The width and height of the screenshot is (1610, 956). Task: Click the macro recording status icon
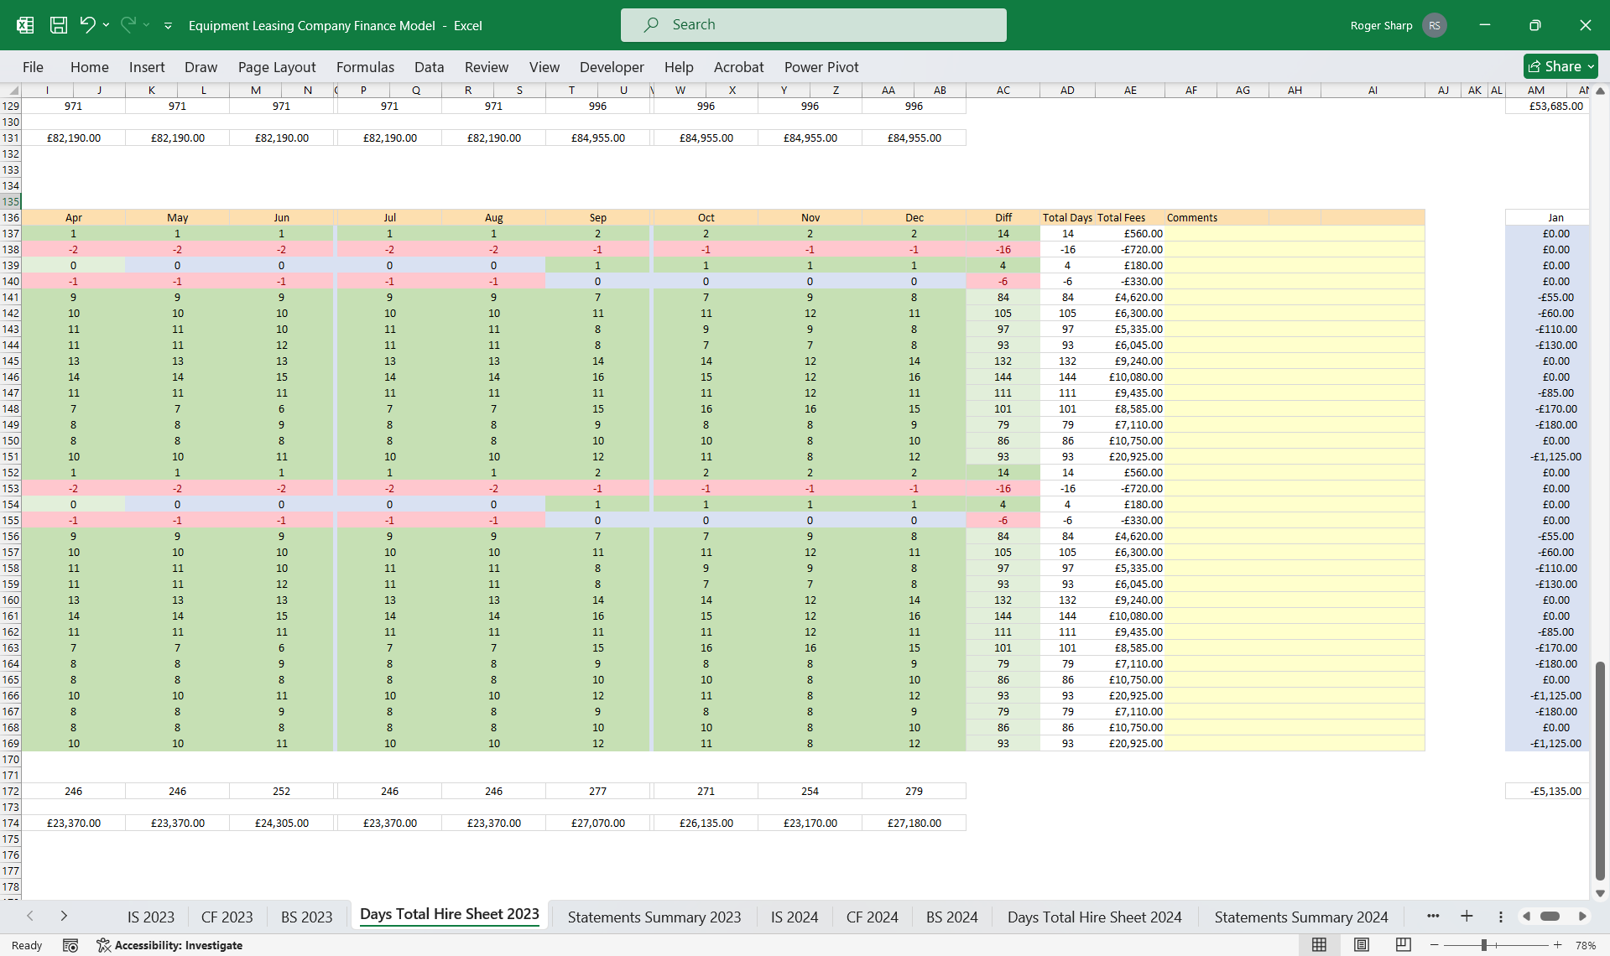(x=70, y=945)
